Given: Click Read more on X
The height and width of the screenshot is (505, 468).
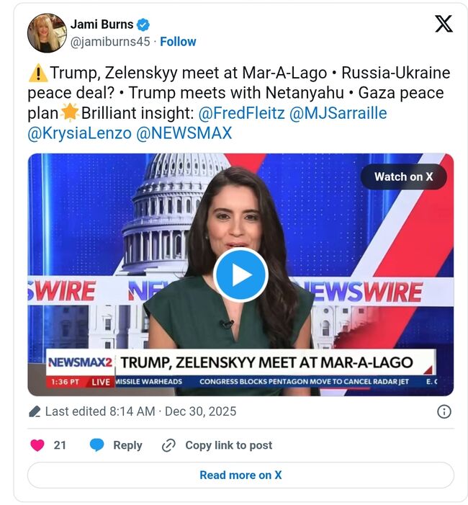Looking at the screenshot, I should pyautogui.click(x=240, y=475).
